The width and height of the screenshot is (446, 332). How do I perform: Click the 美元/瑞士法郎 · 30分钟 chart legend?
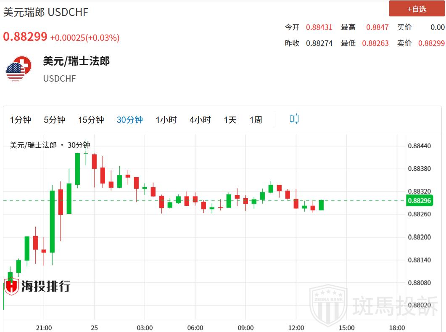click(50, 145)
